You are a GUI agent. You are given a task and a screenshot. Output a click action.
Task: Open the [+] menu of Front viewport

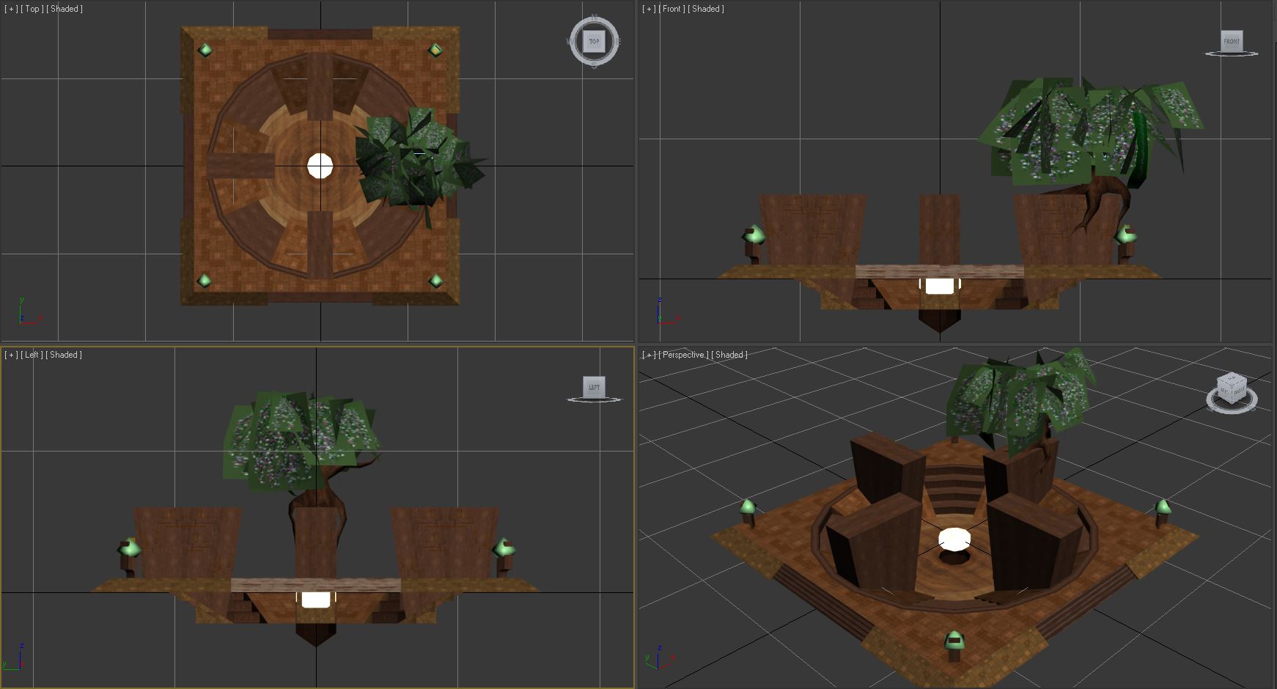tap(649, 9)
